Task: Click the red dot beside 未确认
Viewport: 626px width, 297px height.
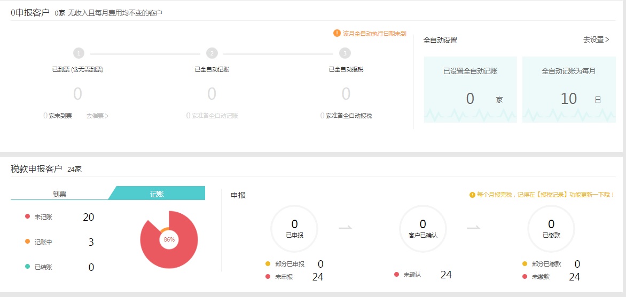Action: [x=396, y=274]
